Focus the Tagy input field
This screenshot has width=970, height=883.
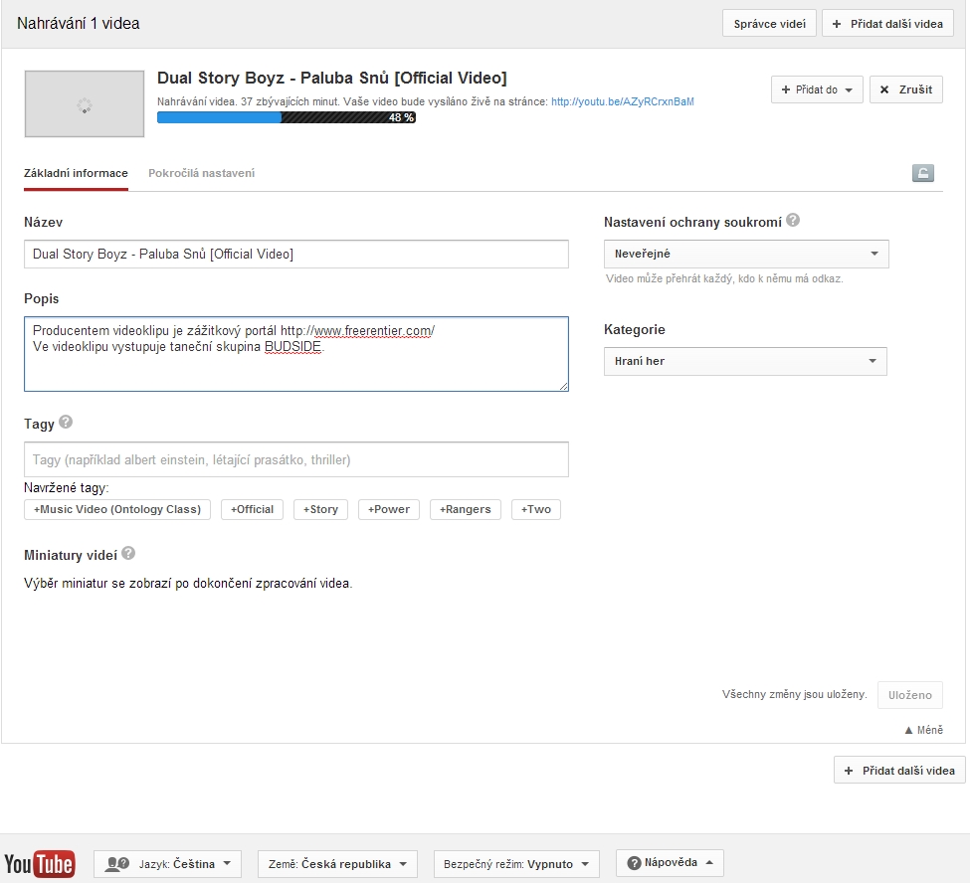296,459
